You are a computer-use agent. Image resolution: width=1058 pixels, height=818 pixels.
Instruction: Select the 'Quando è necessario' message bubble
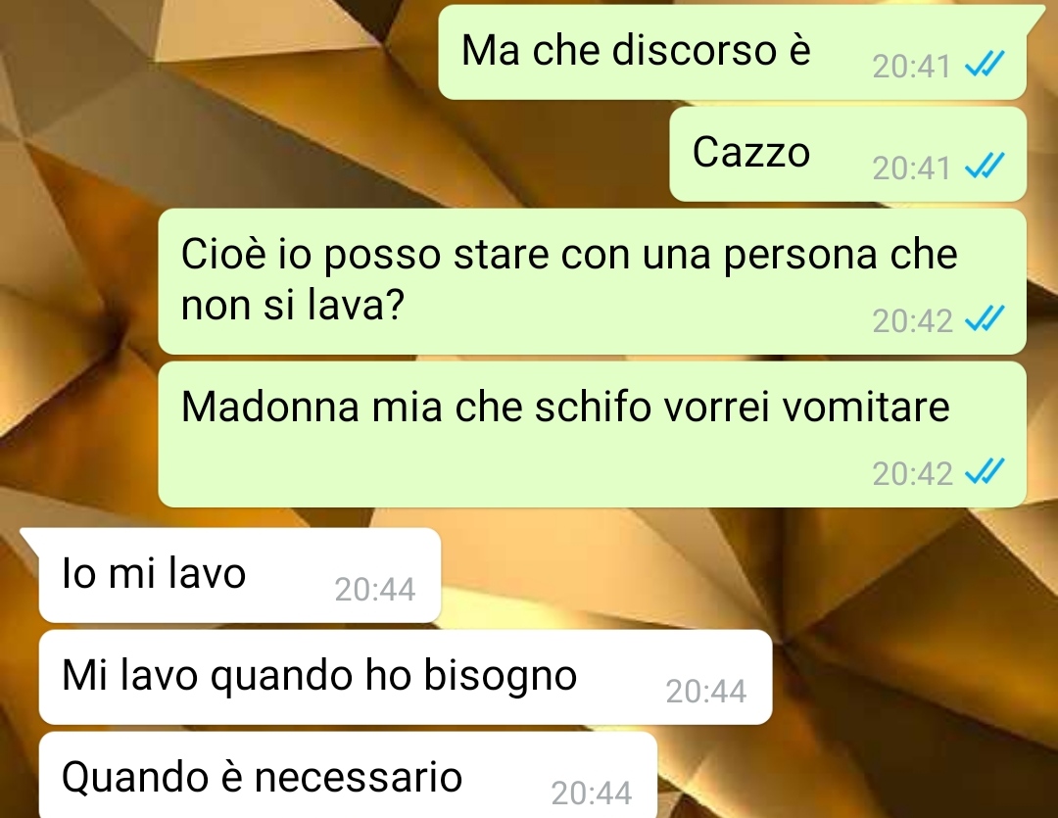[348, 776]
